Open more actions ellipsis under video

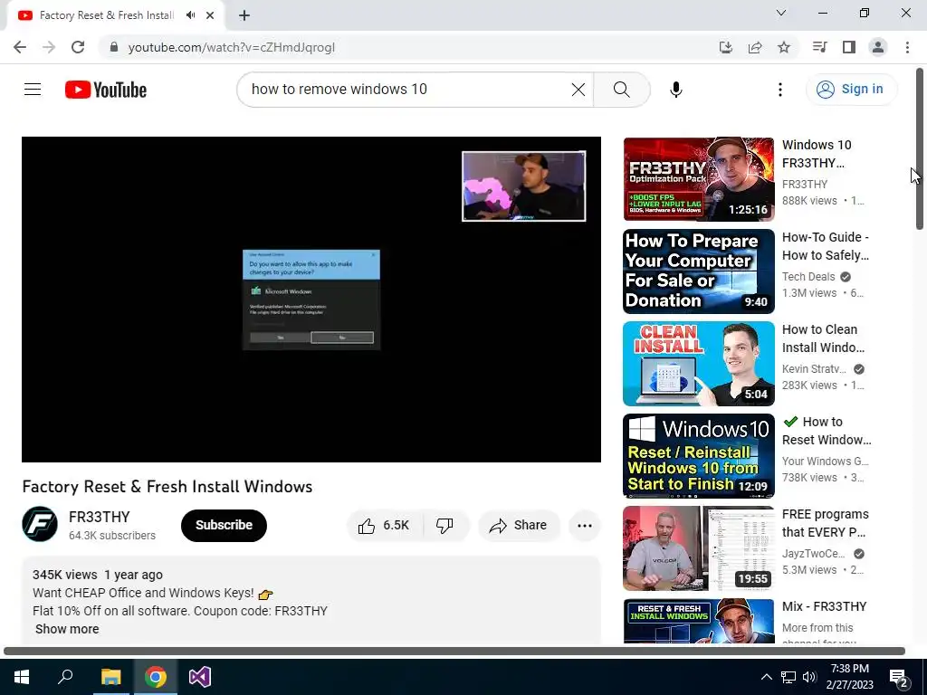click(x=584, y=526)
